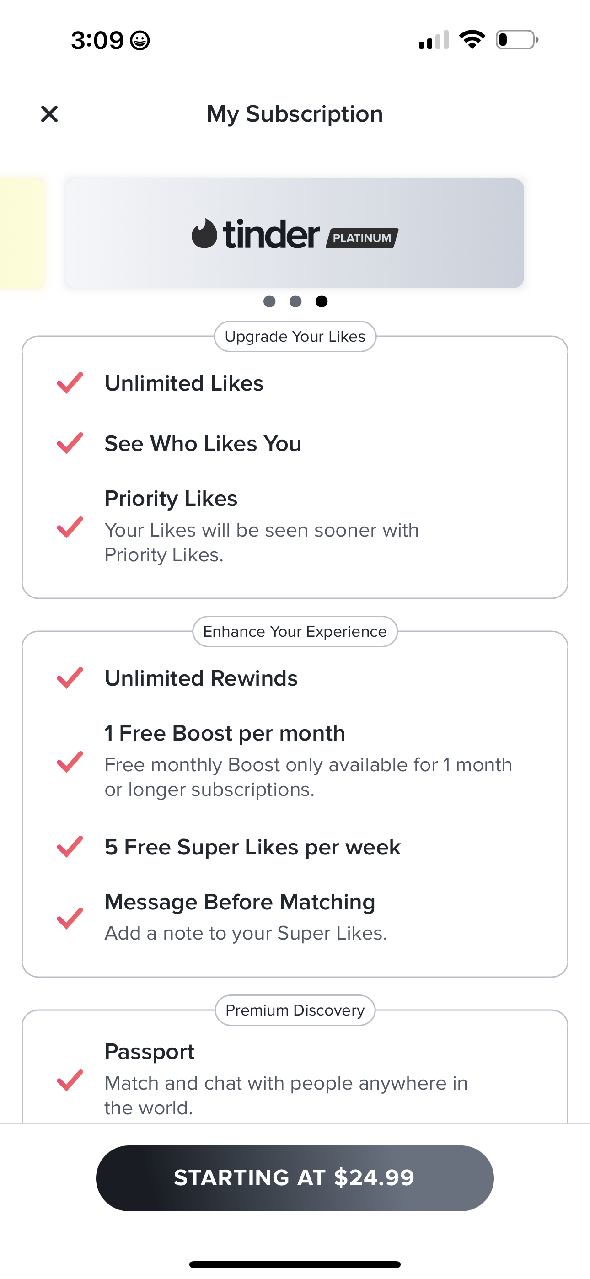This screenshot has height=1279, width=590.
Task: Tap the Message Before Matching feature
Action: click(240, 902)
